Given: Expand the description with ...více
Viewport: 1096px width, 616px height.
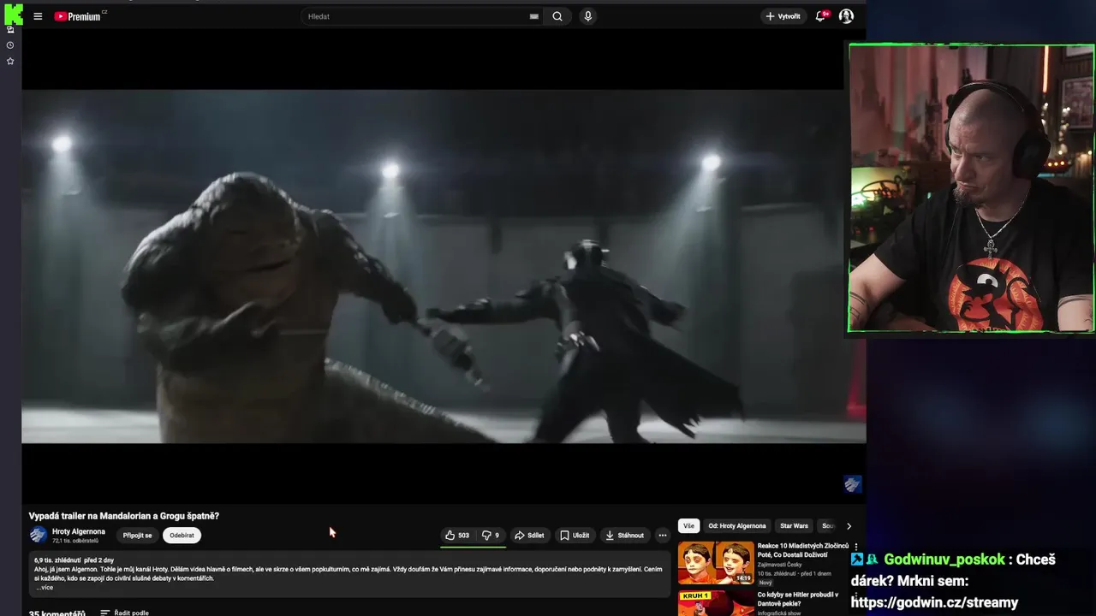Looking at the screenshot, I should click(44, 588).
